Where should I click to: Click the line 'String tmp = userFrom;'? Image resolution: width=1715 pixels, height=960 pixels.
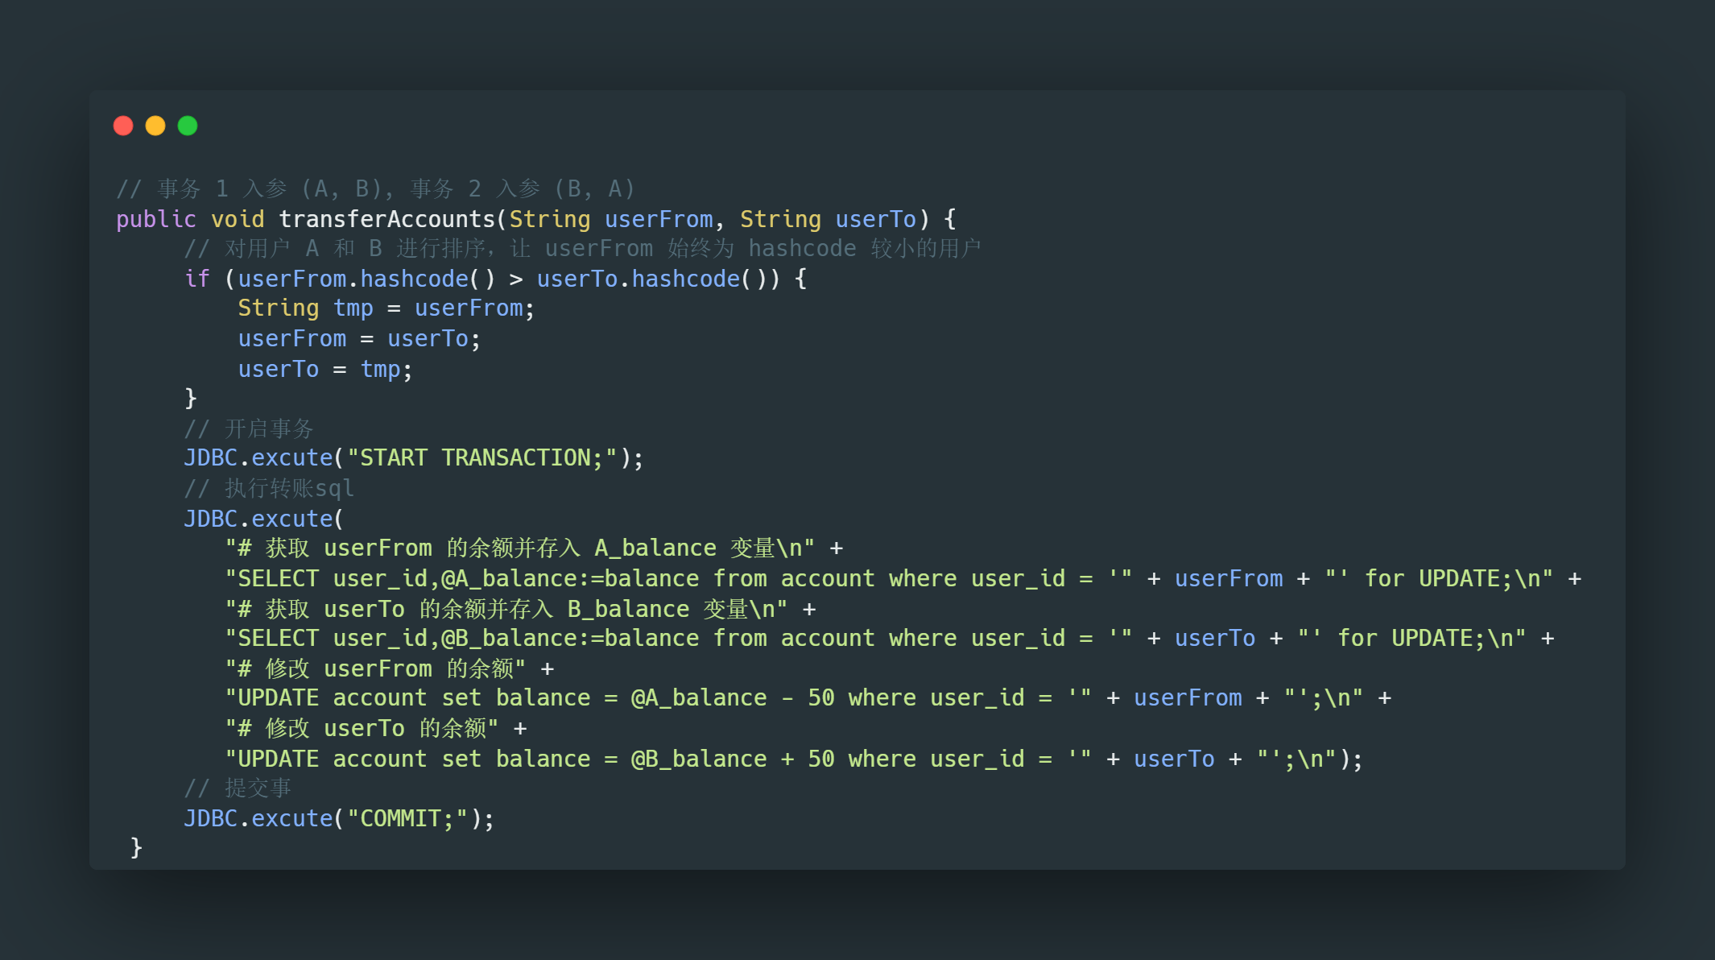pyautogui.click(x=386, y=308)
